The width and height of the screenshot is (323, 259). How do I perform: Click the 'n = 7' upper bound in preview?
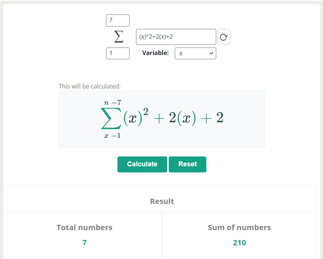point(113,103)
